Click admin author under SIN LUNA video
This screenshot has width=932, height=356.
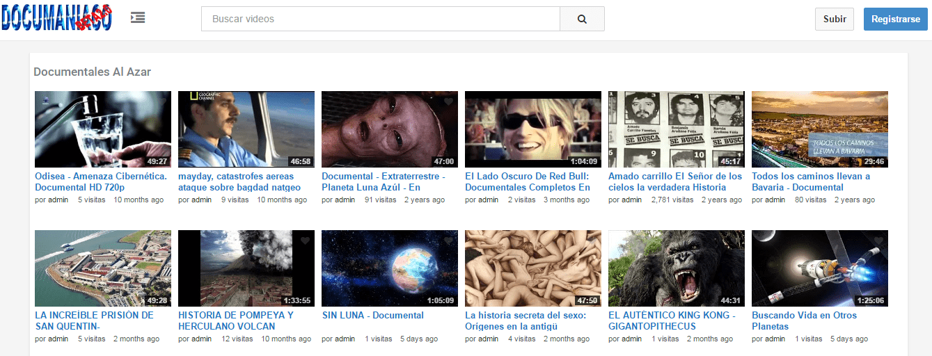click(345, 339)
